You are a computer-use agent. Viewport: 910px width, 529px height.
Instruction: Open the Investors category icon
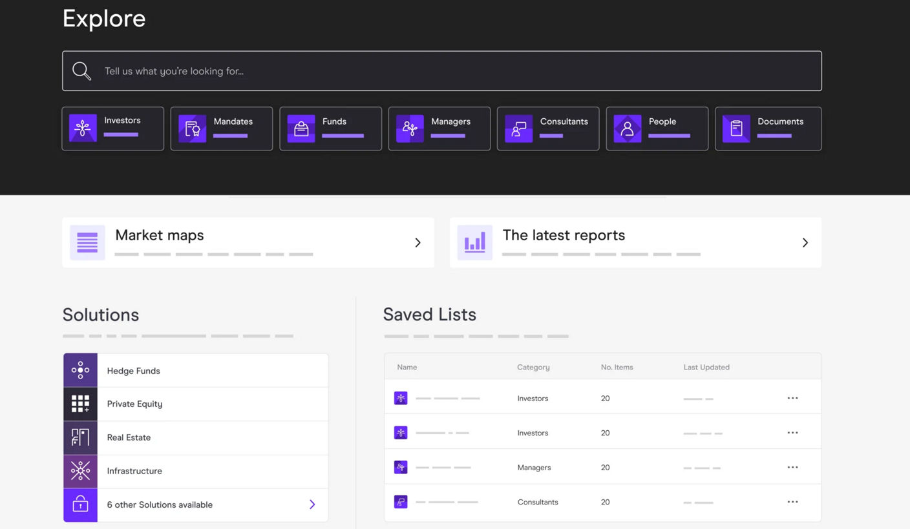point(83,128)
